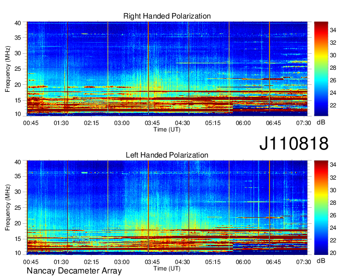Click the 'Nancay Decameter Array' caption
342x277 pixels.
pos(74,271)
